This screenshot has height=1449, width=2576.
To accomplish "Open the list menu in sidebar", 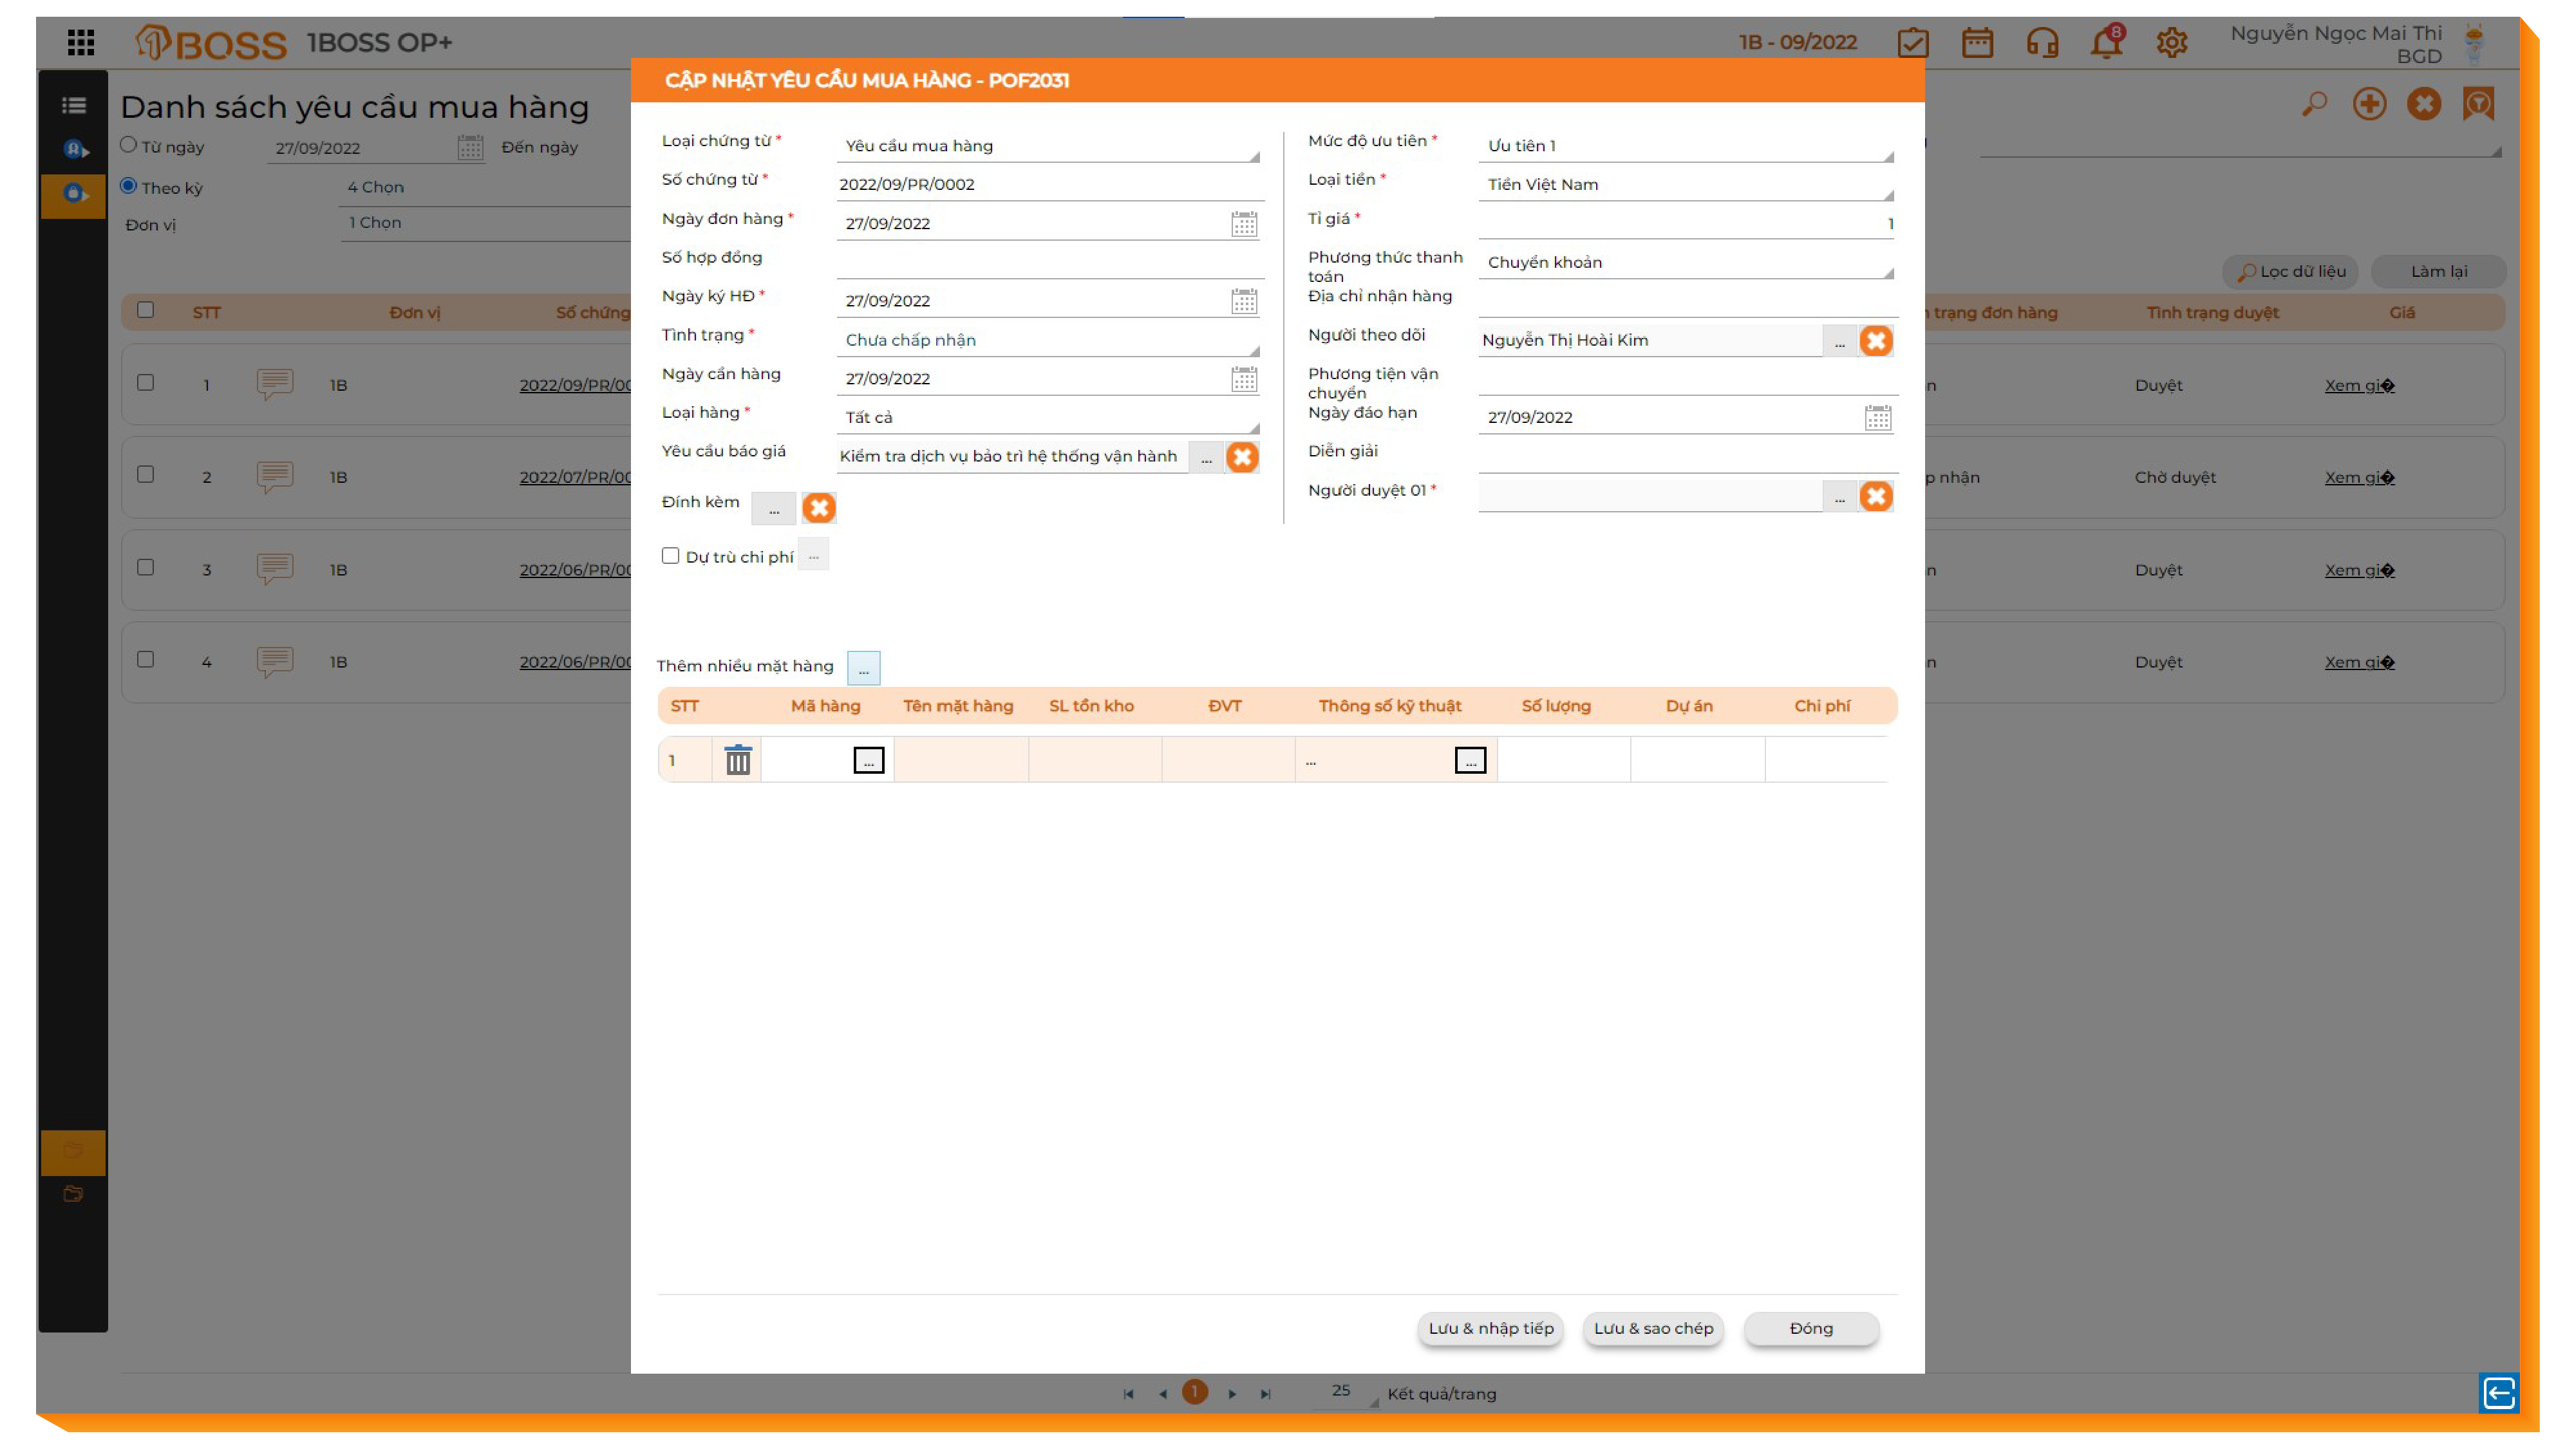I will (74, 105).
